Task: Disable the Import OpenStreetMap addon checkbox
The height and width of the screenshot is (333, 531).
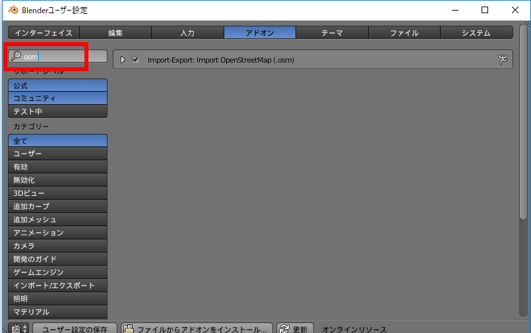Action: [x=135, y=59]
